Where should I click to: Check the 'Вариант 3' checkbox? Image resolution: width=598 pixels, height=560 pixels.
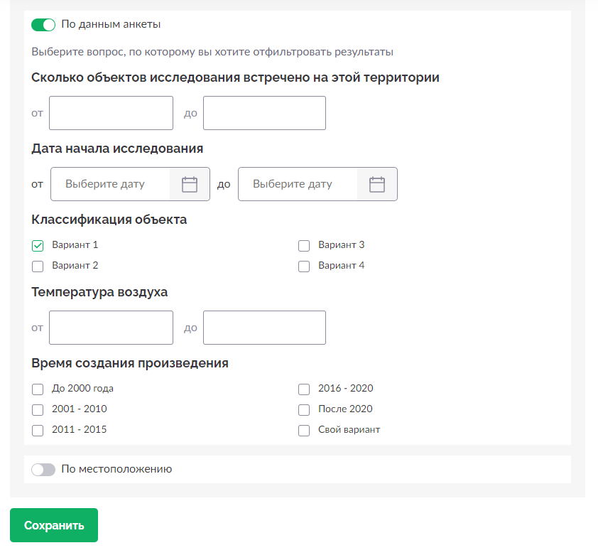pyautogui.click(x=304, y=246)
